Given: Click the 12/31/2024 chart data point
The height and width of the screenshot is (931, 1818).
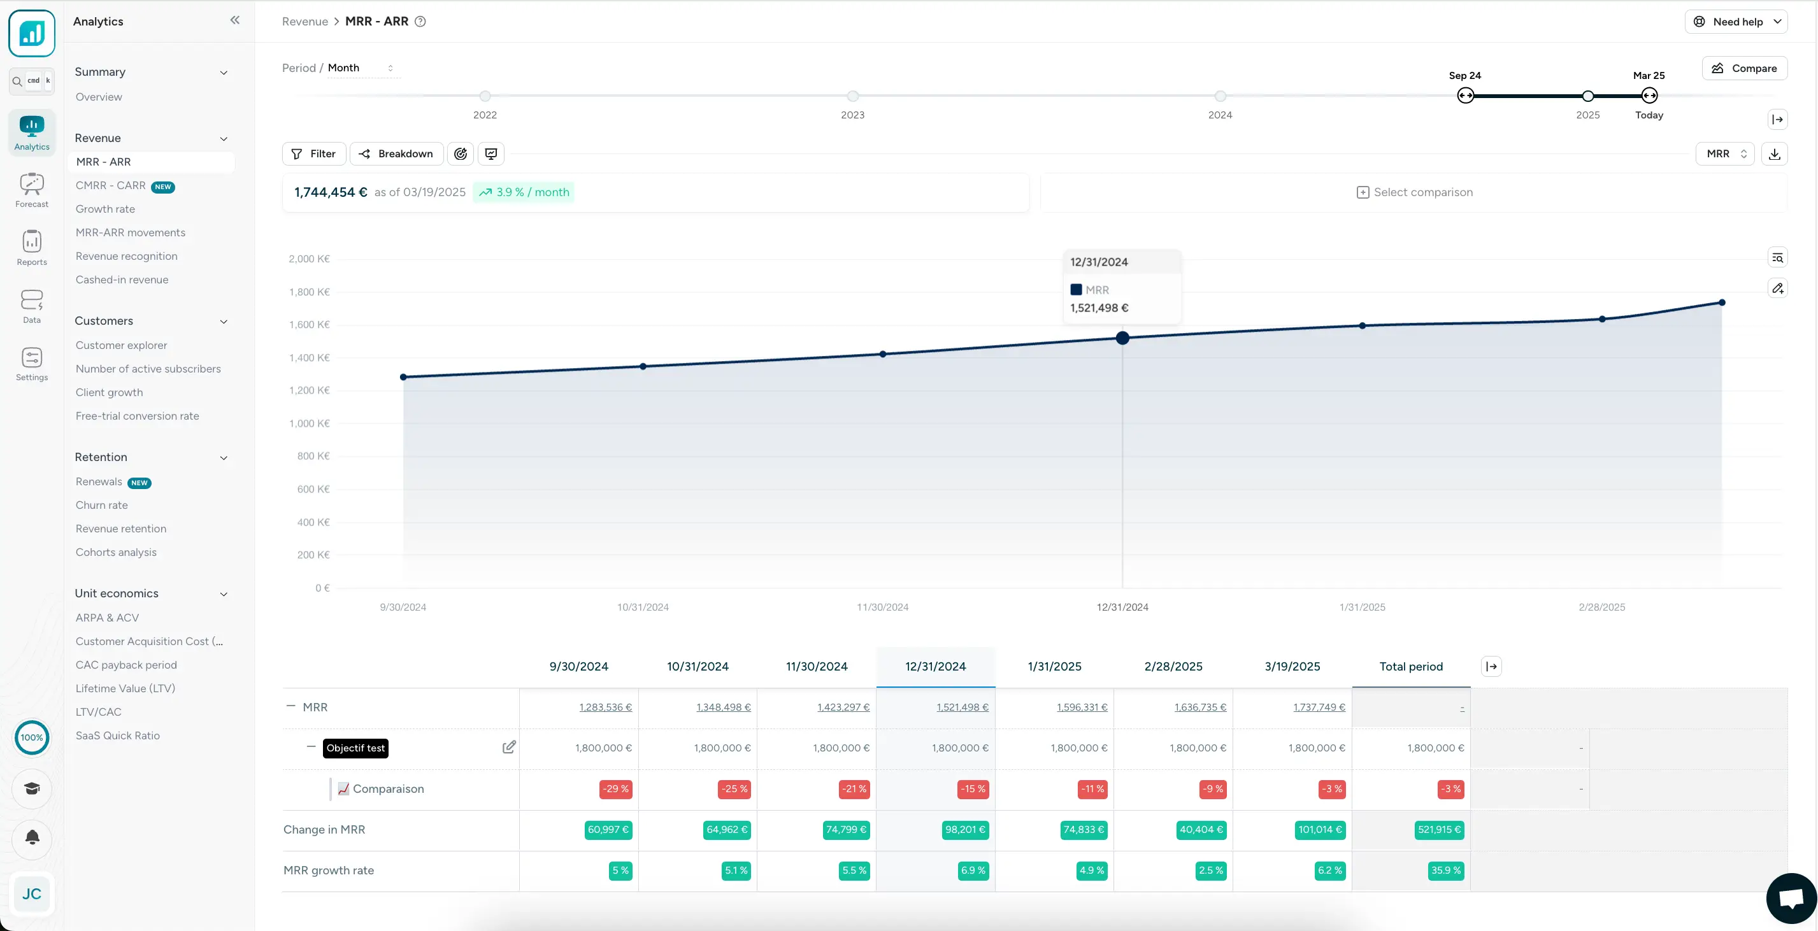Looking at the screenshot, I should pyautogui.click(x=1122, y=338).
